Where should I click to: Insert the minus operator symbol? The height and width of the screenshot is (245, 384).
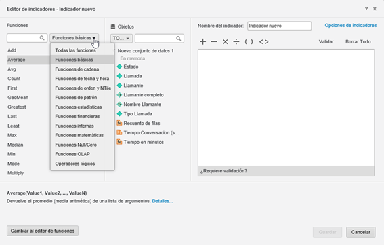click(214, 41)
